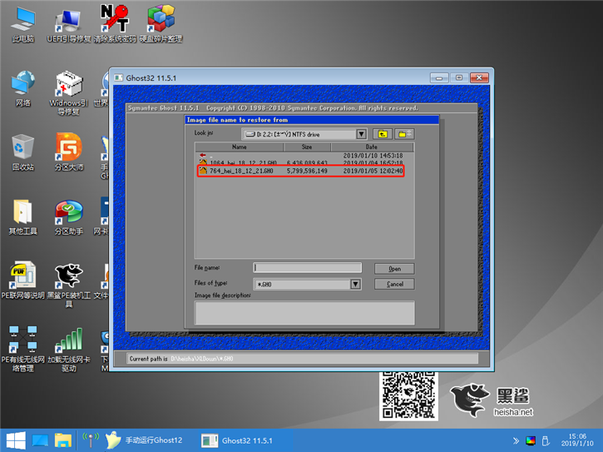Sort by the Date column header
This screenshot has width=603, height=452.
[372, 147]
